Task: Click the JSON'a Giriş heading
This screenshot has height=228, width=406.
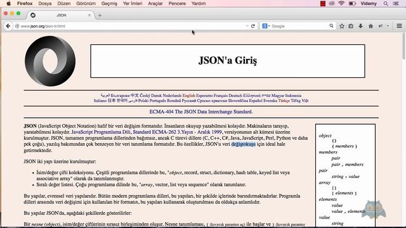Action: [228, 61]
